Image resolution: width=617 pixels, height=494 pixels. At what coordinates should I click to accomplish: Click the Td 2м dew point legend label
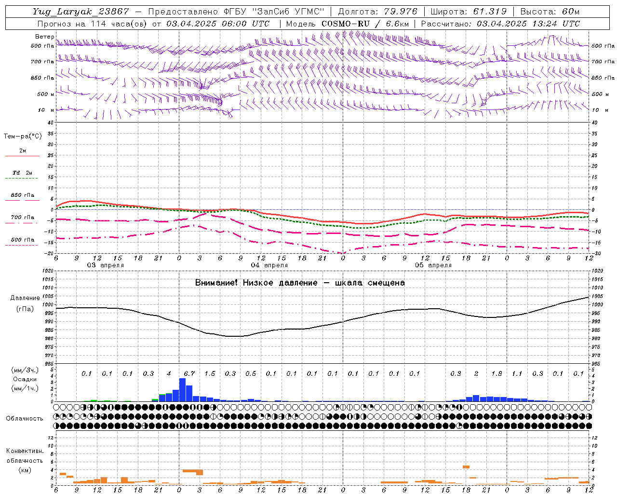click(23, 173)
